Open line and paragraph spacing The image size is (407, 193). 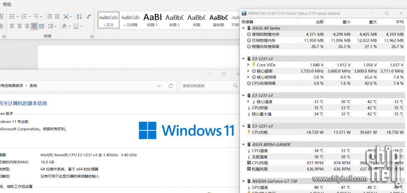coord(51,26)
